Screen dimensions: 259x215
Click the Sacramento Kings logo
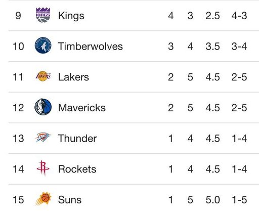click(x=43, y=15)
